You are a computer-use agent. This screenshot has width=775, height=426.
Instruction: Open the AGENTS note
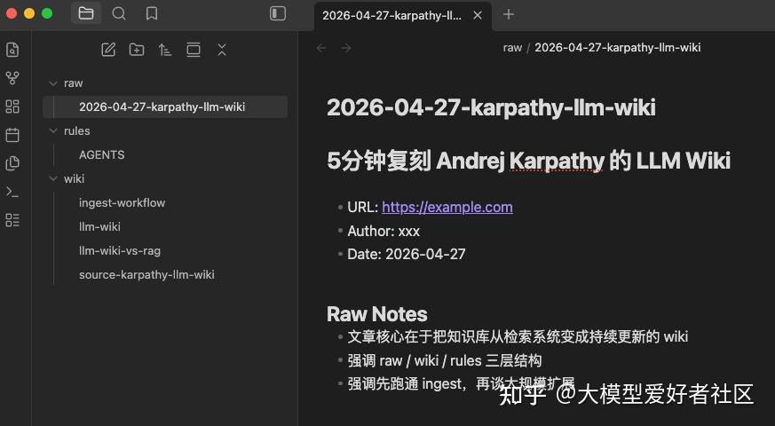click(102, 154)
